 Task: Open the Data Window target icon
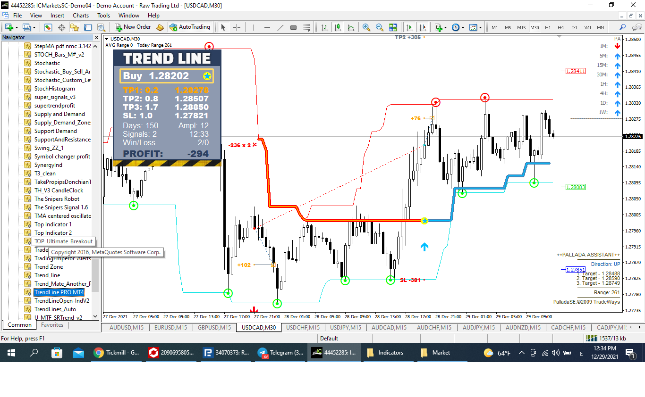click(x=61, y=27)
